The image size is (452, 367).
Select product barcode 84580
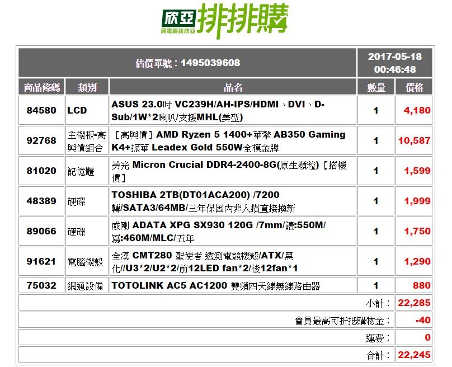[41, 110]
